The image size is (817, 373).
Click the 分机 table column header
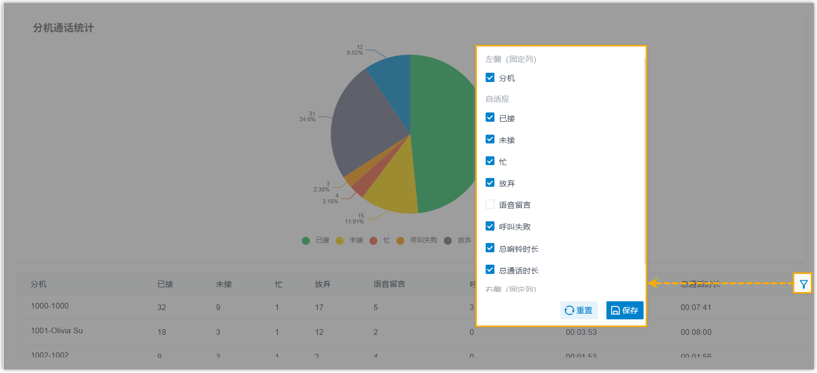(39, 284)
